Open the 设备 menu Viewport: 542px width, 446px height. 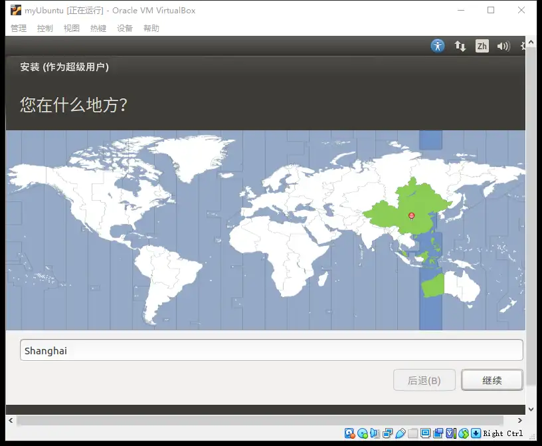coord(125,28)
